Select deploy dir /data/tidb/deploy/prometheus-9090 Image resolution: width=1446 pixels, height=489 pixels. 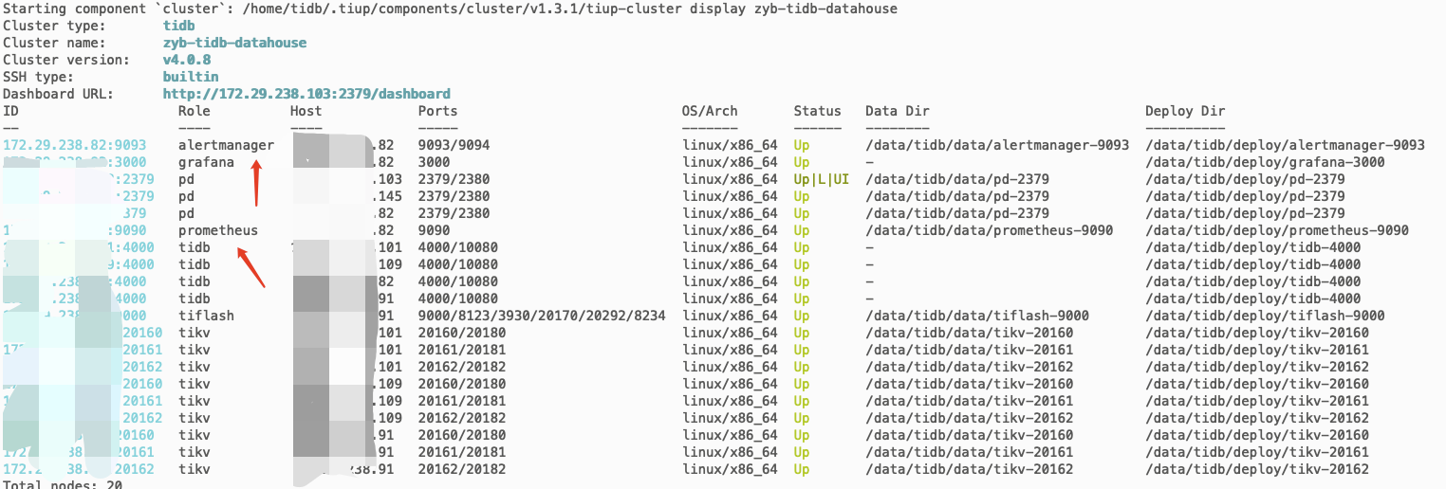tap(1277, 230)
